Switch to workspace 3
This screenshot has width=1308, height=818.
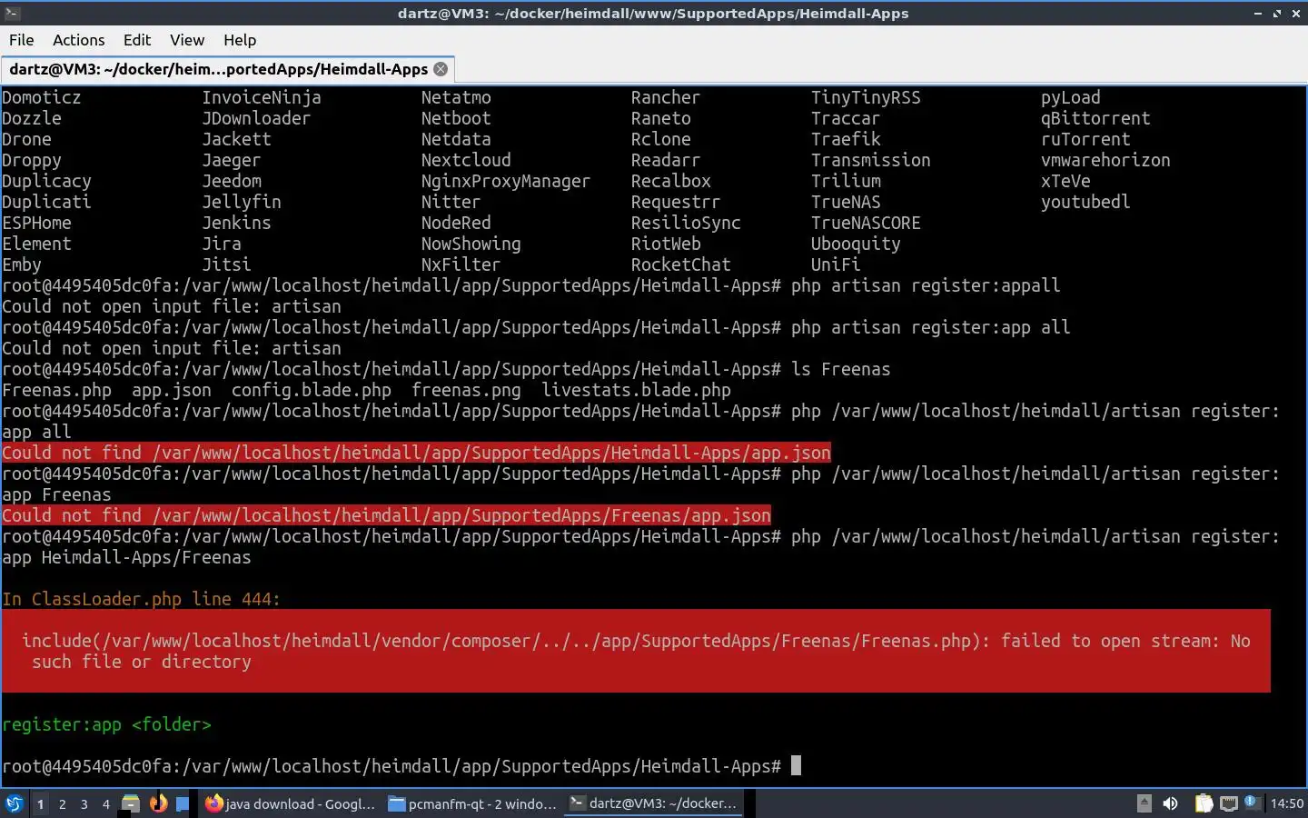tap(84, 803)
